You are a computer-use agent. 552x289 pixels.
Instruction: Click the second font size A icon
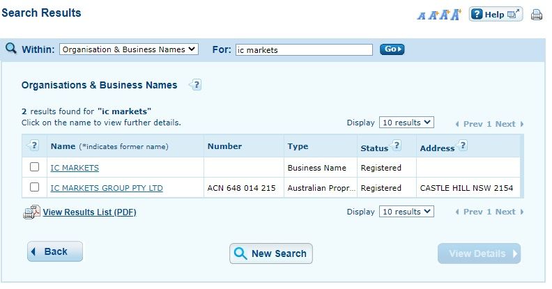[433, 15]
